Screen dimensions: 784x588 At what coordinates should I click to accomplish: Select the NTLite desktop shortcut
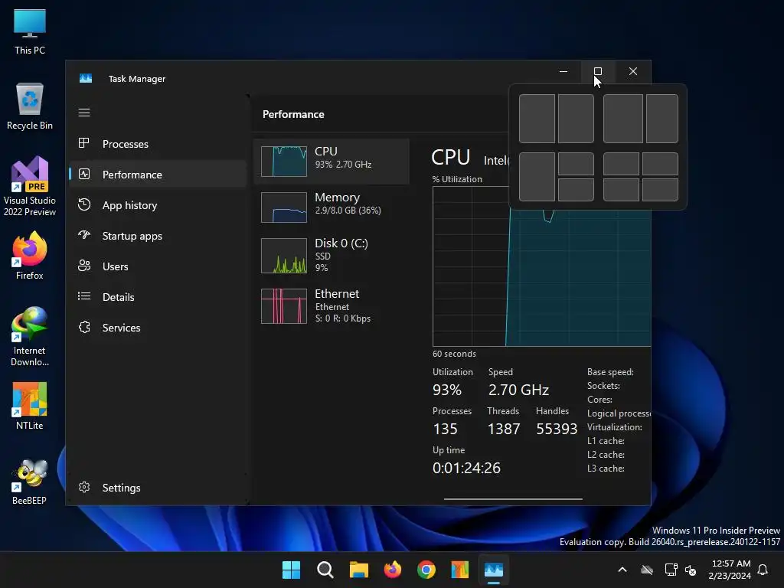(30, 406)
